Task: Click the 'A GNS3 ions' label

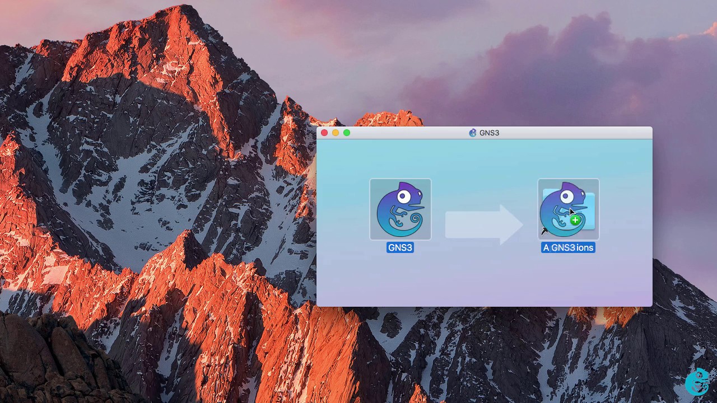Action: (568, 247)
